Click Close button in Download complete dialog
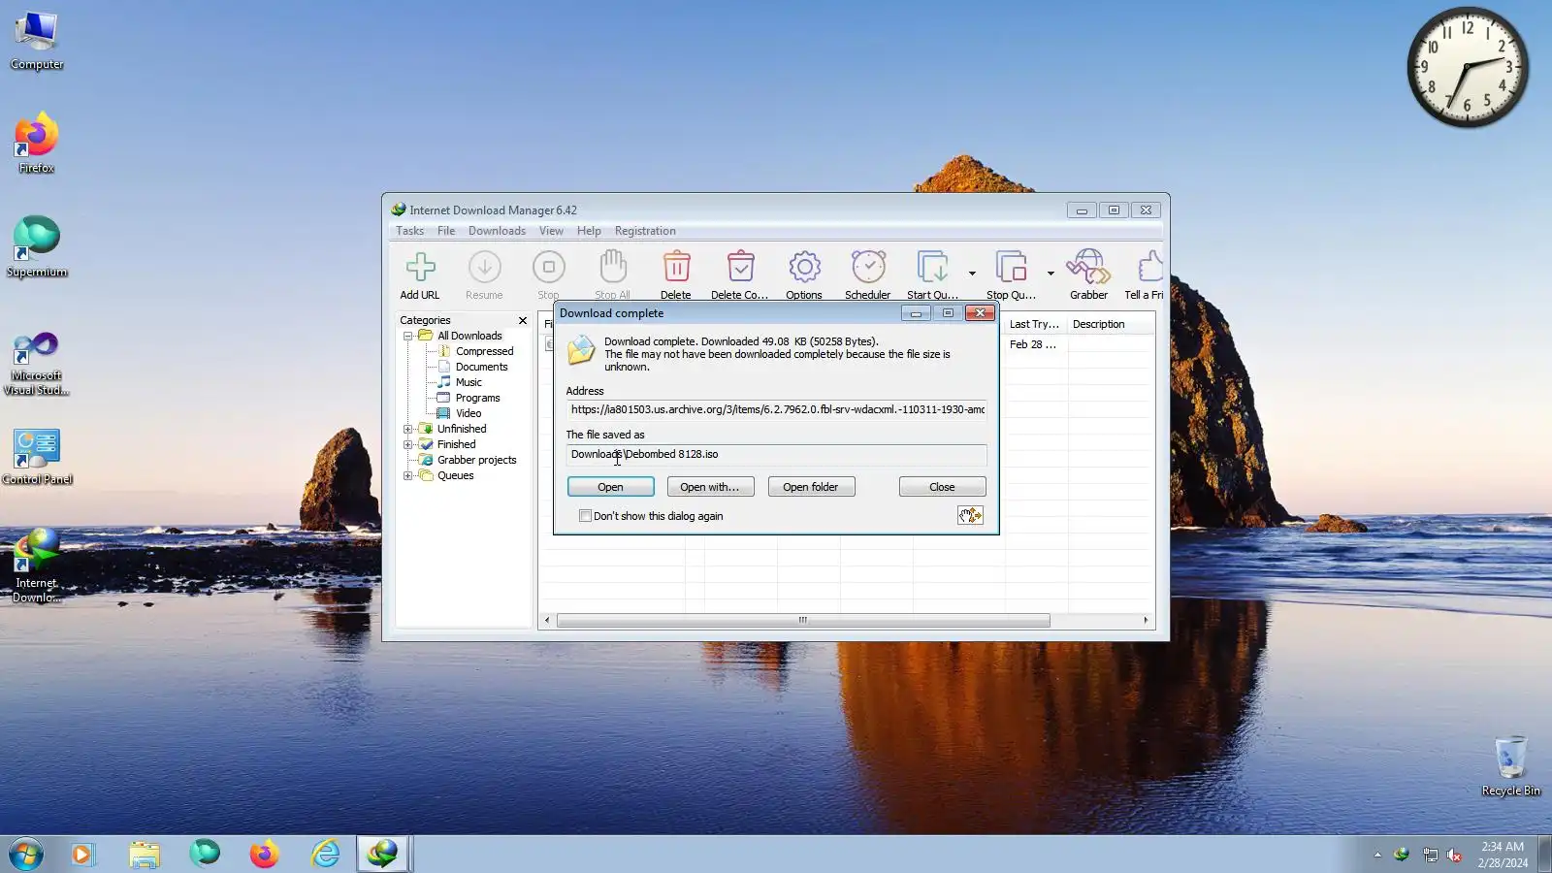The height and width of the screenshot is (873, 1552). point(942,487)
